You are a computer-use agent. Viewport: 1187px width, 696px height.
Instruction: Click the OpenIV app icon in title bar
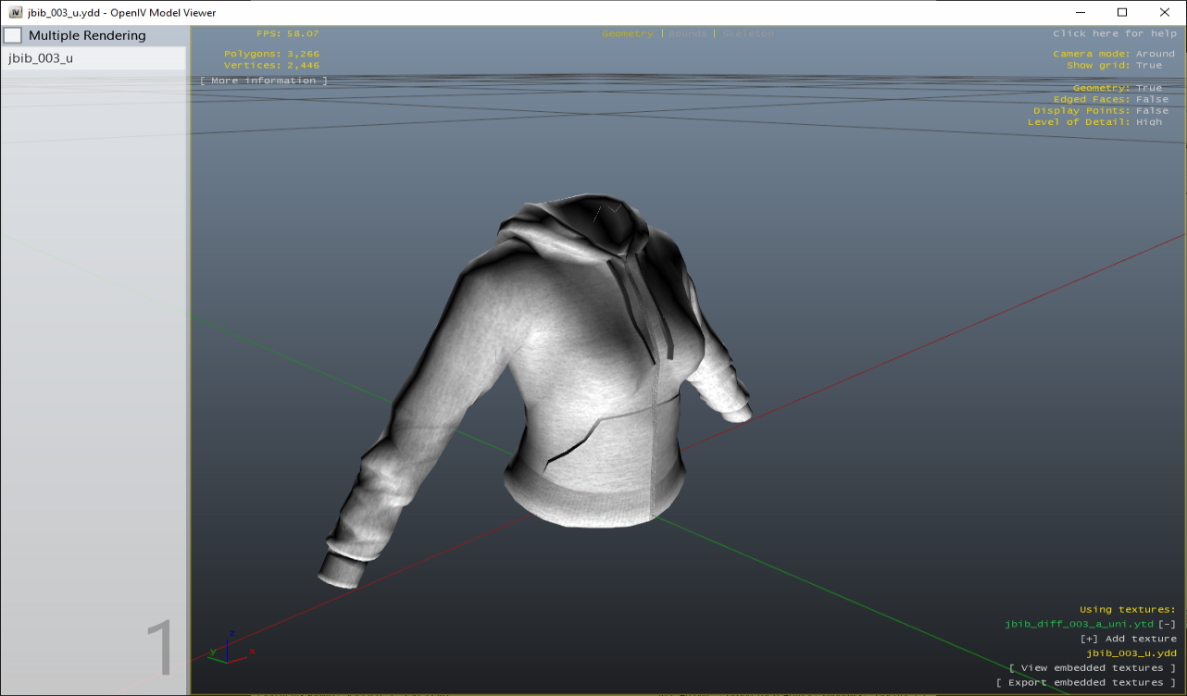coord(15,12)
